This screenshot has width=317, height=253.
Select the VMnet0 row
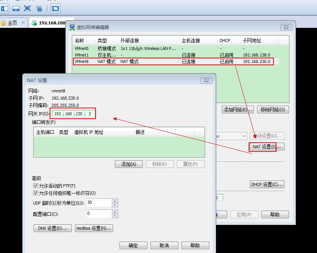point(175,48)
